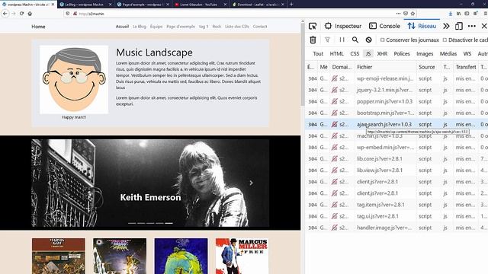Select the lib.core.js?ver=2.8.1 request row
Image resolution: width=488 pixels, height=274 pixels.
tap(396, 159)
